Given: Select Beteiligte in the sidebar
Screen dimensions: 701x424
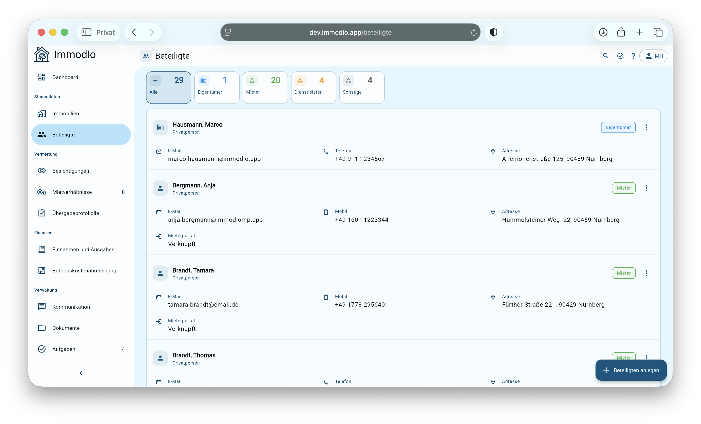Looking at the screenshot, I should 81,134.
